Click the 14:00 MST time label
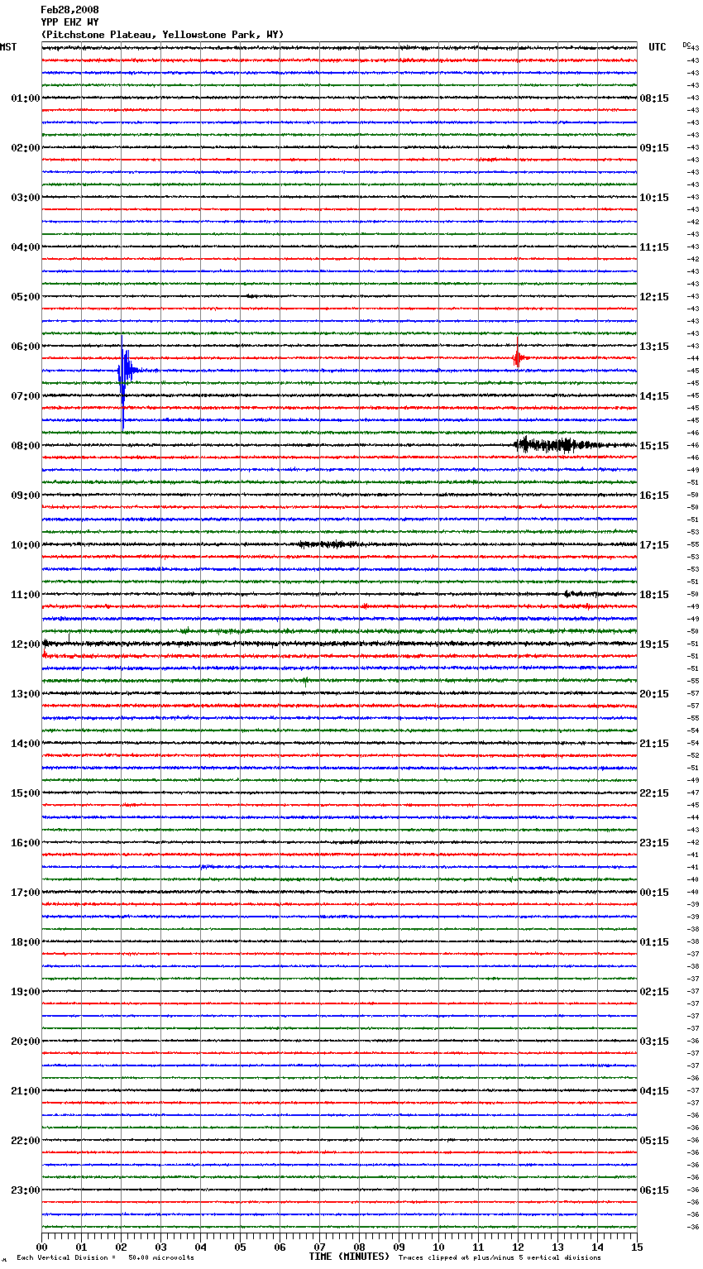 pyautogui.click(x=26, y=744)
